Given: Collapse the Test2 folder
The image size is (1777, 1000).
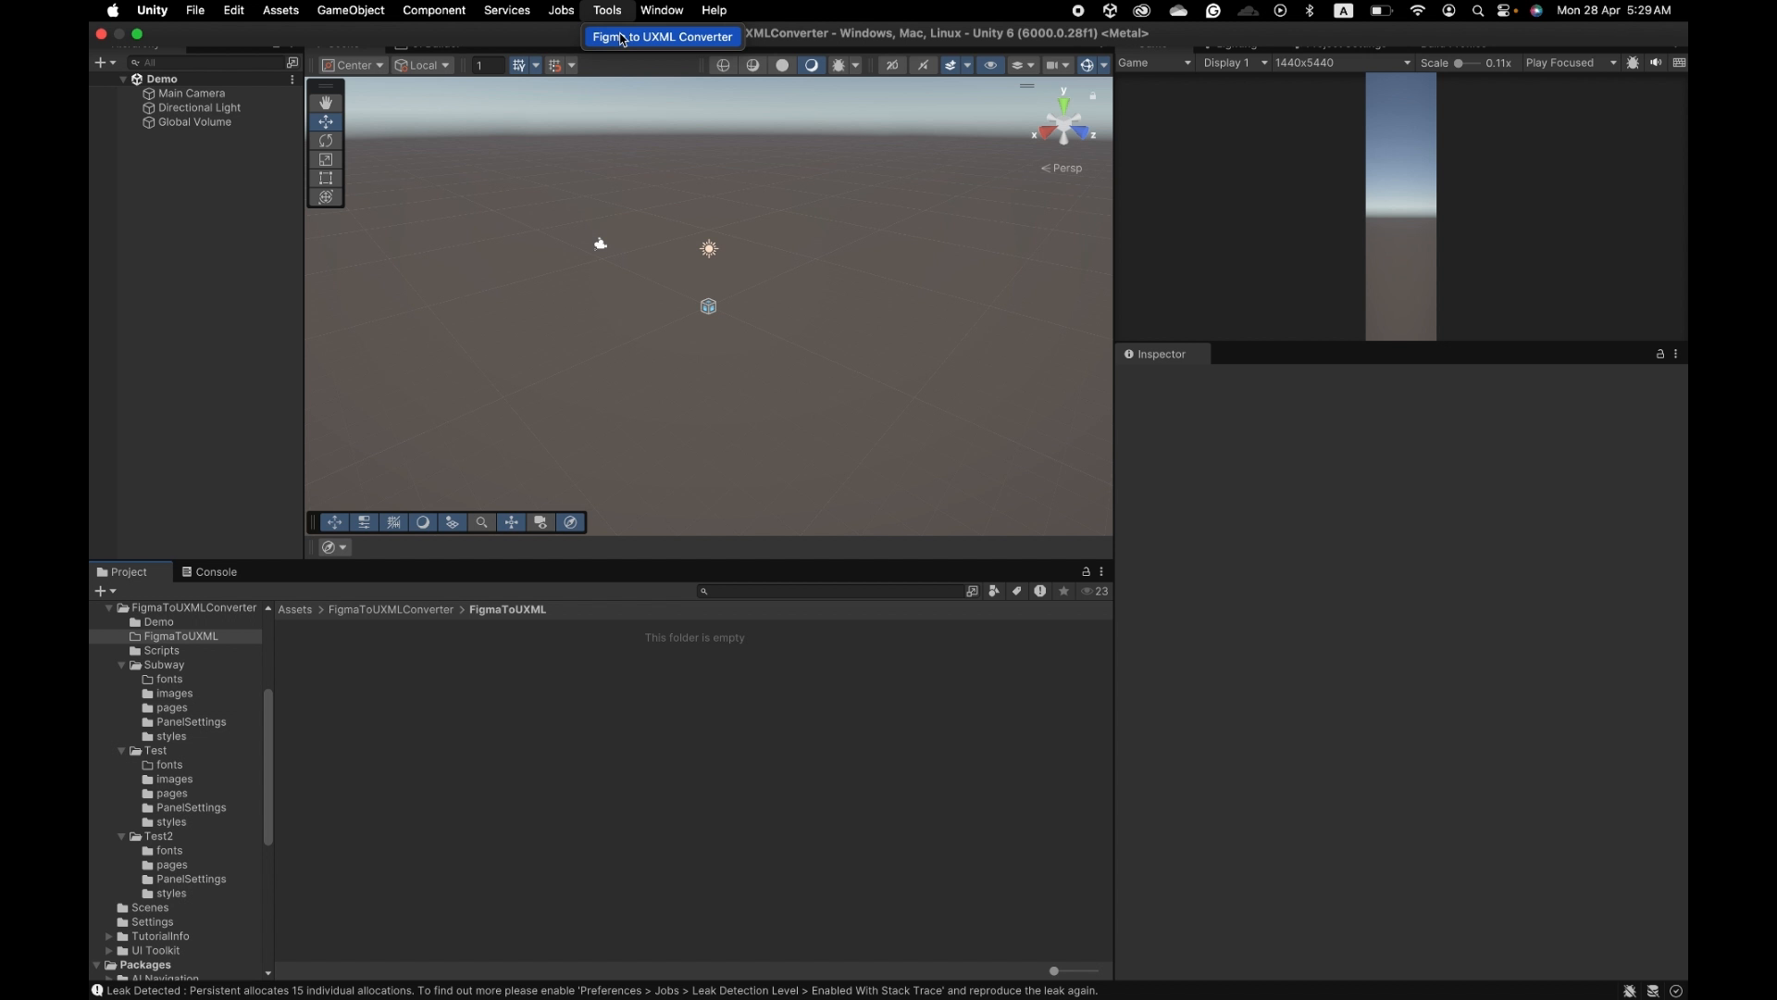Looking at the screenshot, I should point(121,837).
